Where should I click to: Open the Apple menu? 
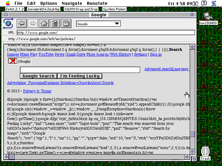[x=8, y=3]
